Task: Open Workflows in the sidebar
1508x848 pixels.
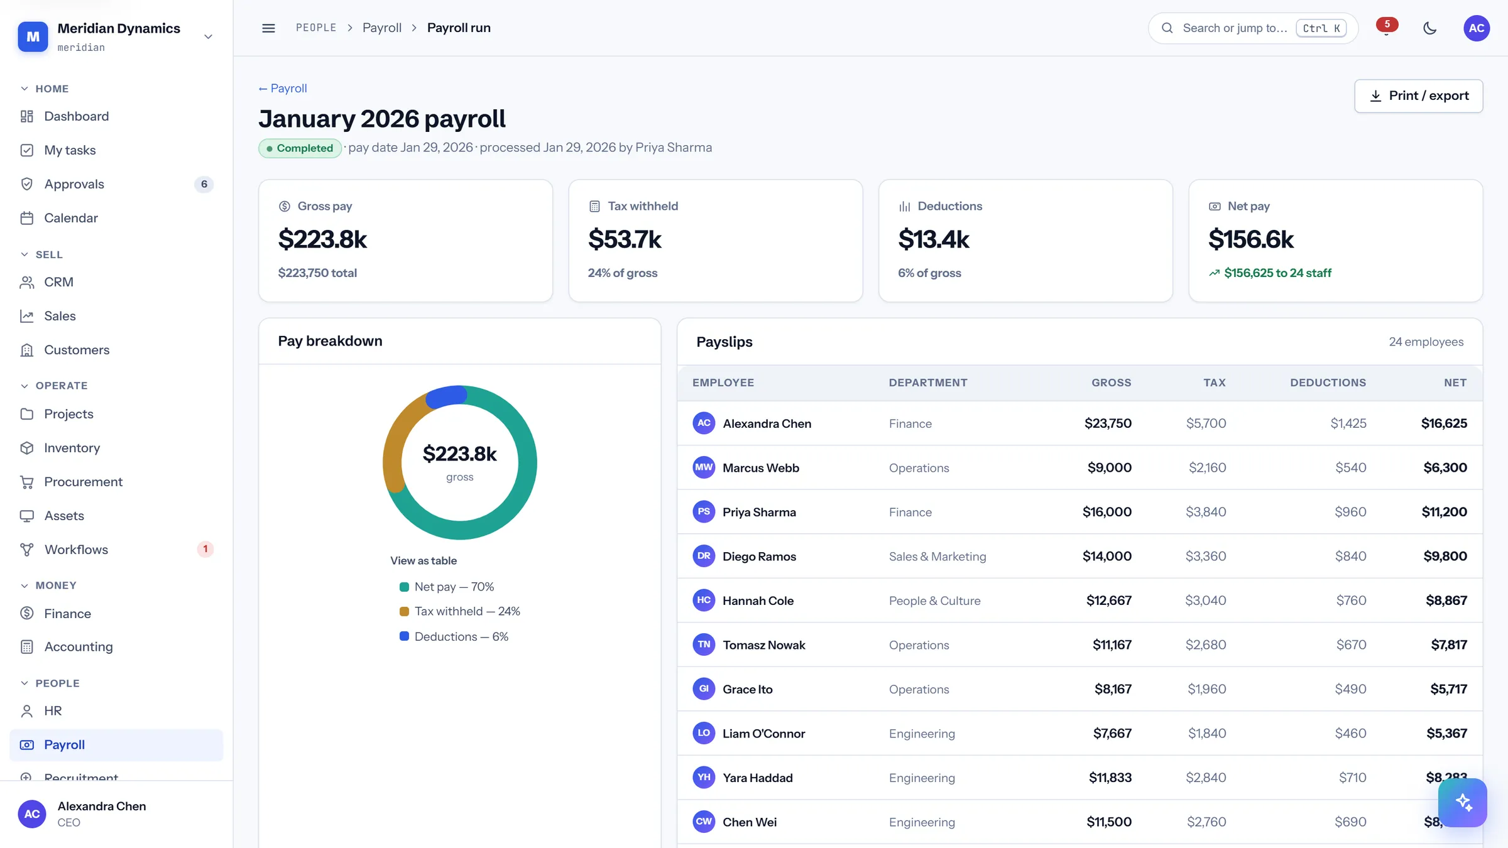Action: point(116,550)
